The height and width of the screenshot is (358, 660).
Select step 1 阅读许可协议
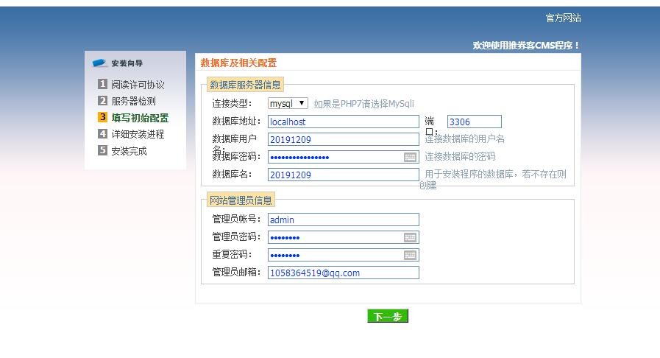(138, 85)
